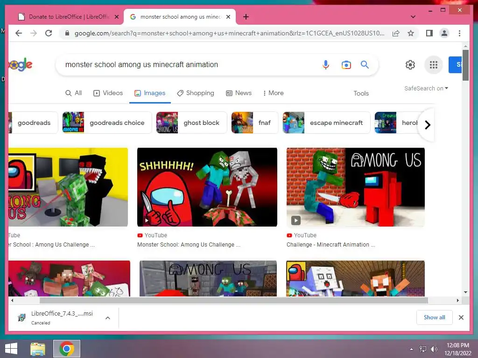478x358 pixels.
Task: Open Google quick settings gear
Action: pos(410,64)
